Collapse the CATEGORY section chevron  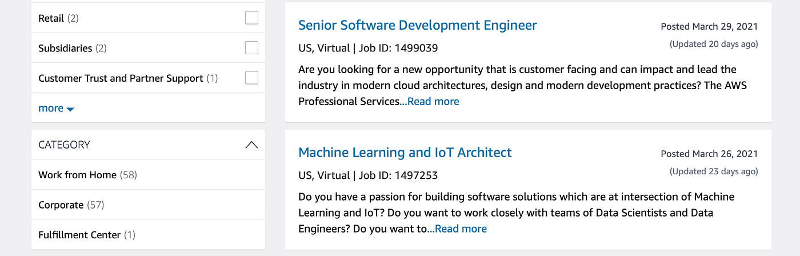coord(251,145)
